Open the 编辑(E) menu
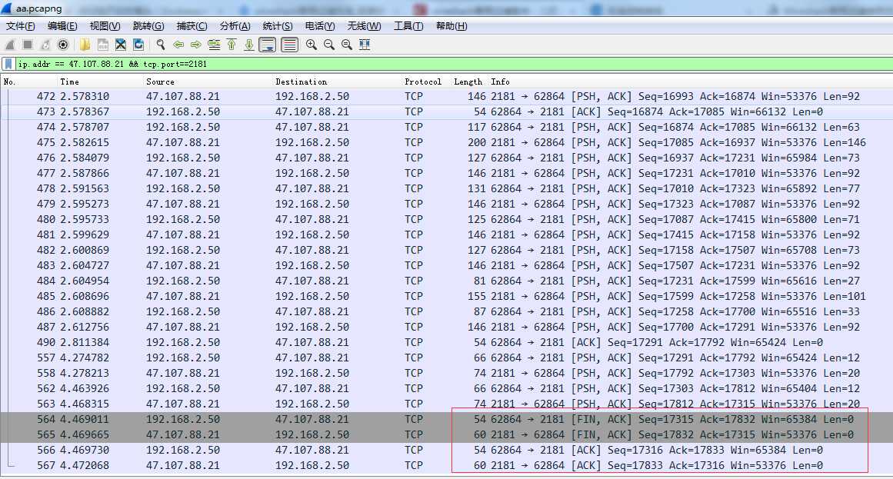The width and height of the screenshot is (893, 479). (x=62, y=26)
